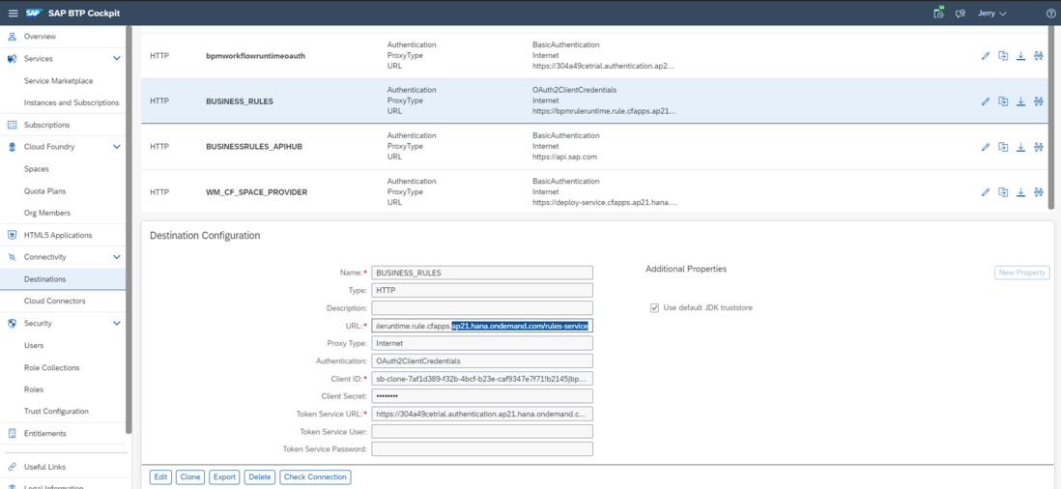
Task: Click the New Property button
Action: point(1021,273)
